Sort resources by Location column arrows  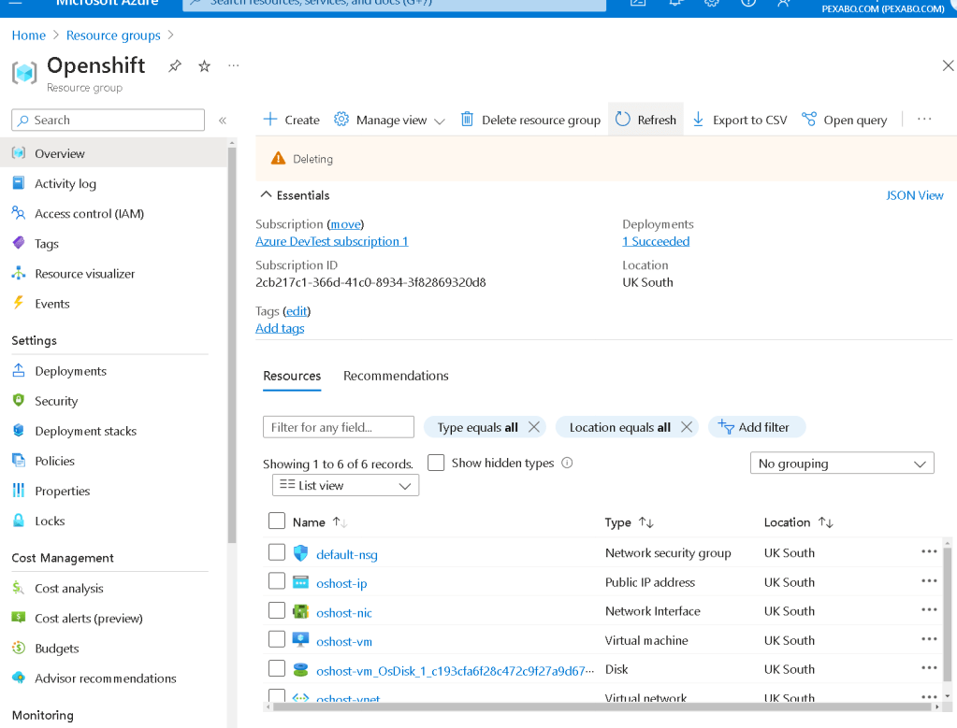pyautogui.click(x=825, y=522)
